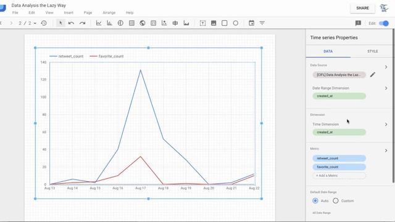Open the comments icon

[358, 23]
